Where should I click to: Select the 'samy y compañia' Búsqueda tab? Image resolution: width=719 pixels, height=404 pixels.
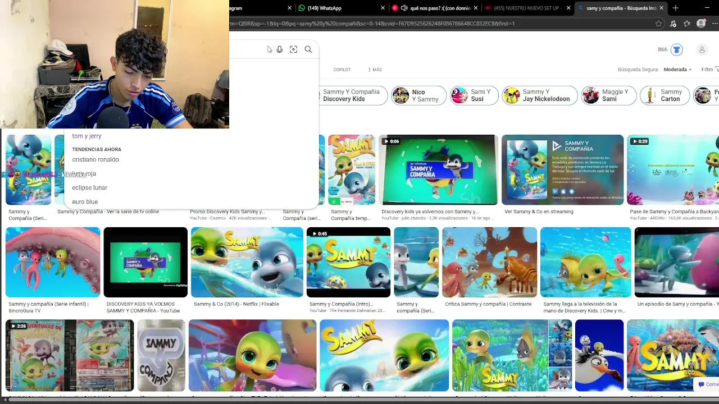621,8
